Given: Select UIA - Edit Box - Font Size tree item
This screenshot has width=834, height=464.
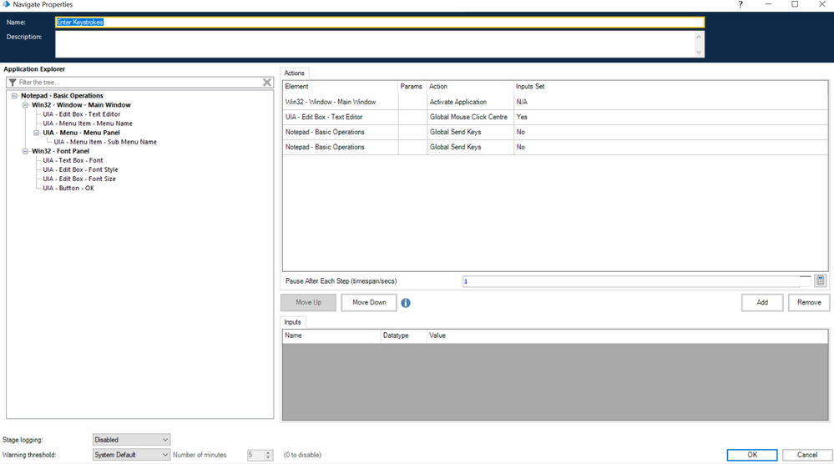Looking at the screenshot, I should tap(79, 179).
